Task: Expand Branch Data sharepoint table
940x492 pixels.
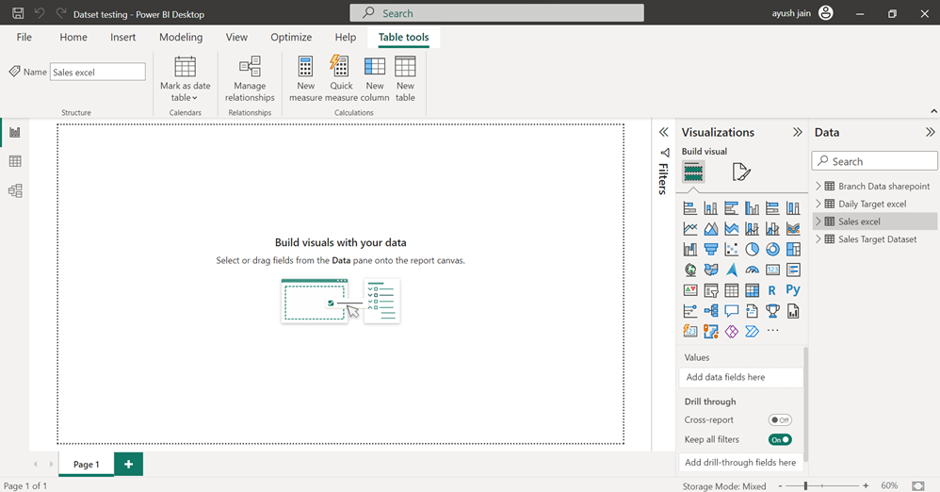Action: (x=818, y=186)
